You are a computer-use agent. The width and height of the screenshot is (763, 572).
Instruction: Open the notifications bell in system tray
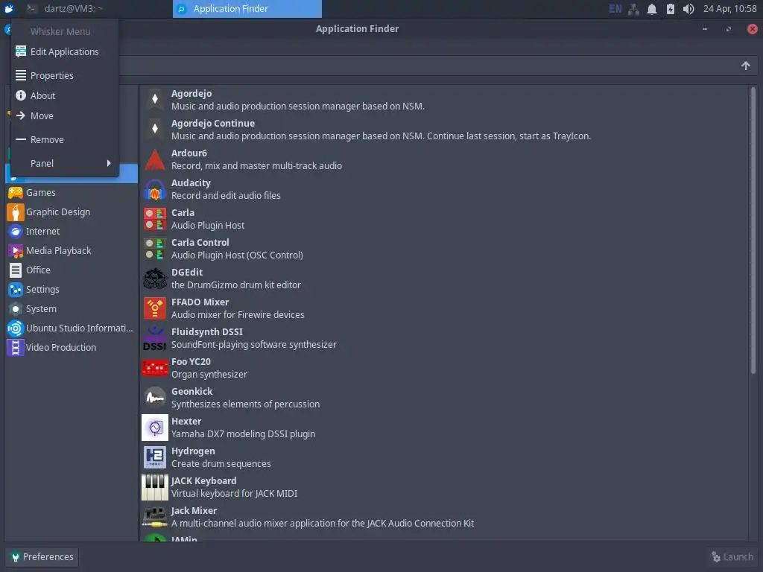coord(651,9)
